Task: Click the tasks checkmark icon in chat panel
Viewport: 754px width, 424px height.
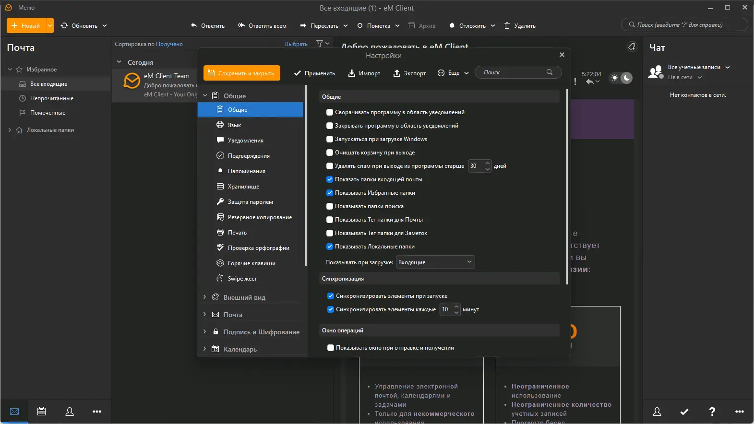Action: coord(684,412)
